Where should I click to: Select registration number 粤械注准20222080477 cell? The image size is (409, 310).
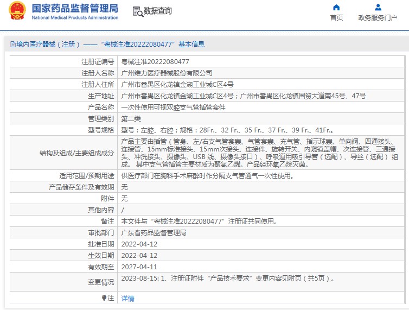tap(155, 62)
